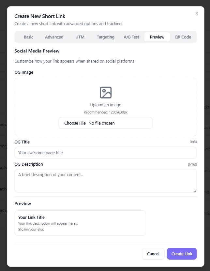The image size is (210, 271).
Task: Select the UTM tab
Action: [80, 37]
